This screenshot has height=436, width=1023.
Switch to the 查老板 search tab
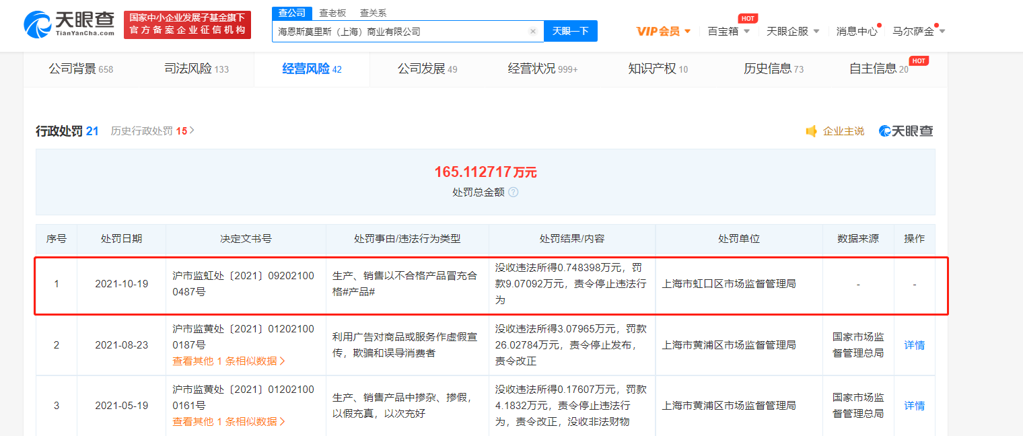click(x=332, y=13)
